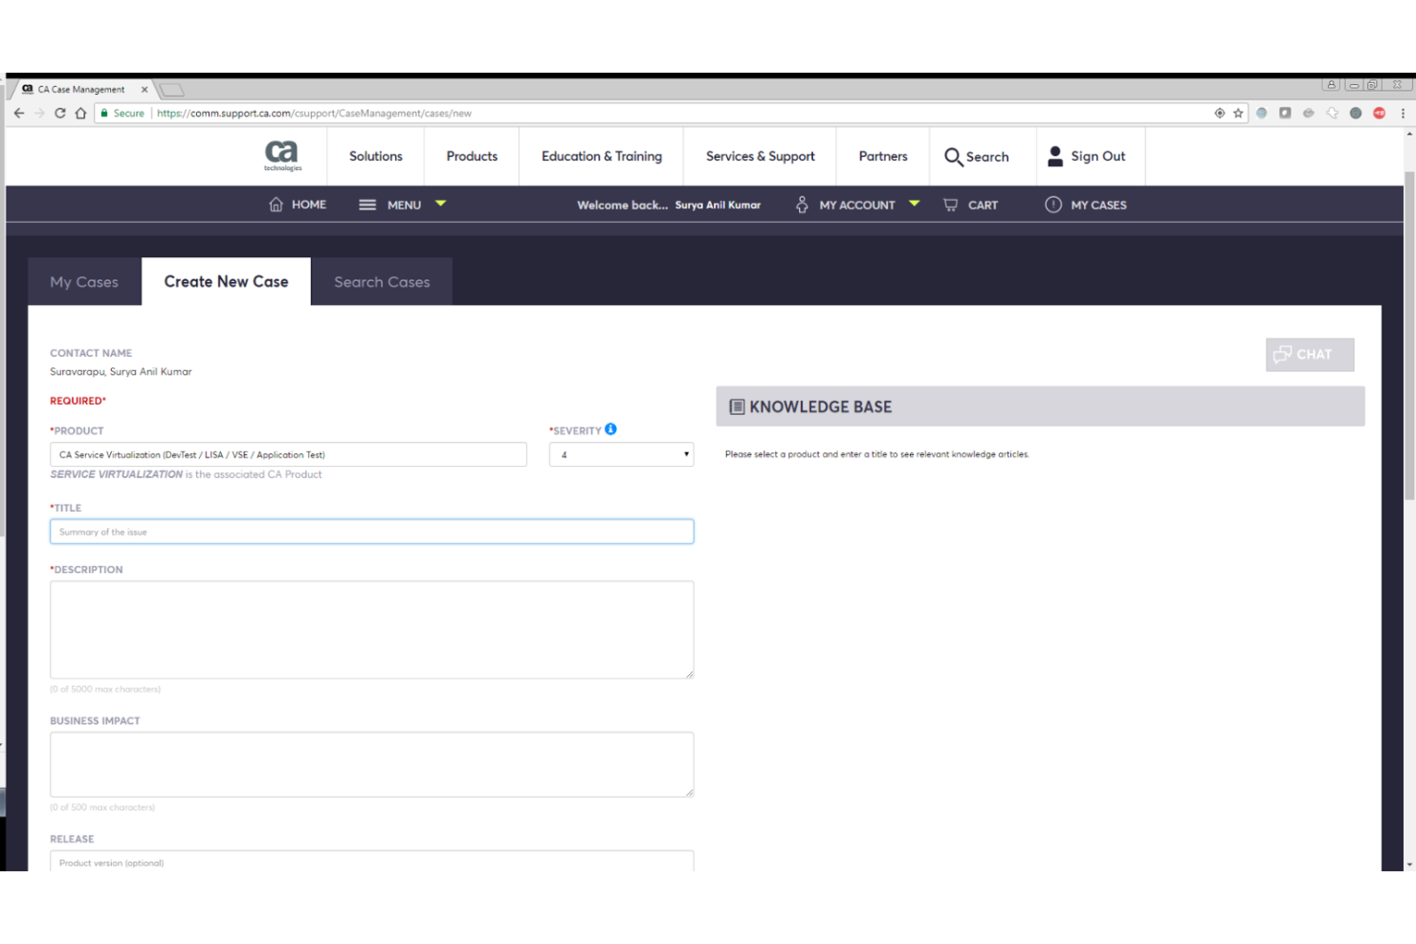Image resolution: width=1416 pixels, height=944 pixels.
Task: Open the Education & Training menu
Action: pos(601,156)
